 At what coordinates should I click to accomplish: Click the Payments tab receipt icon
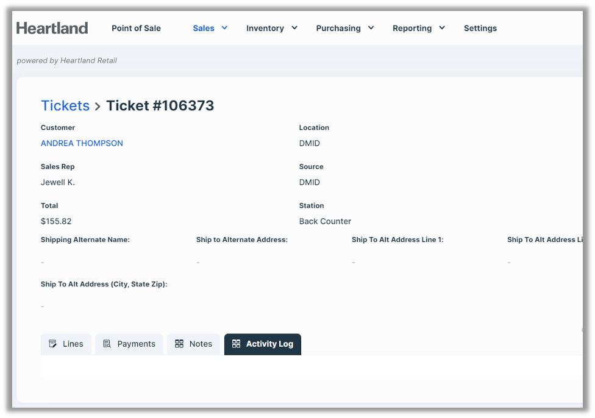point(107,344)
